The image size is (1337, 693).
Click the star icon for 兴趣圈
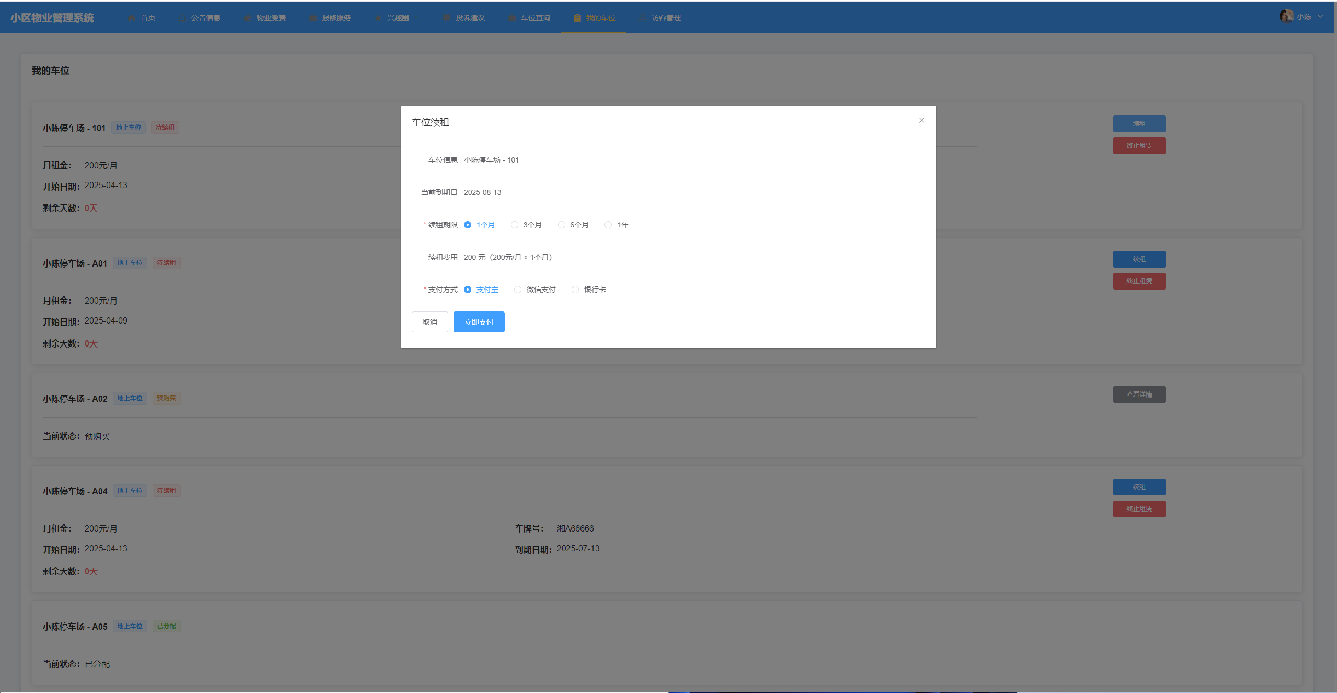(378, 18)
